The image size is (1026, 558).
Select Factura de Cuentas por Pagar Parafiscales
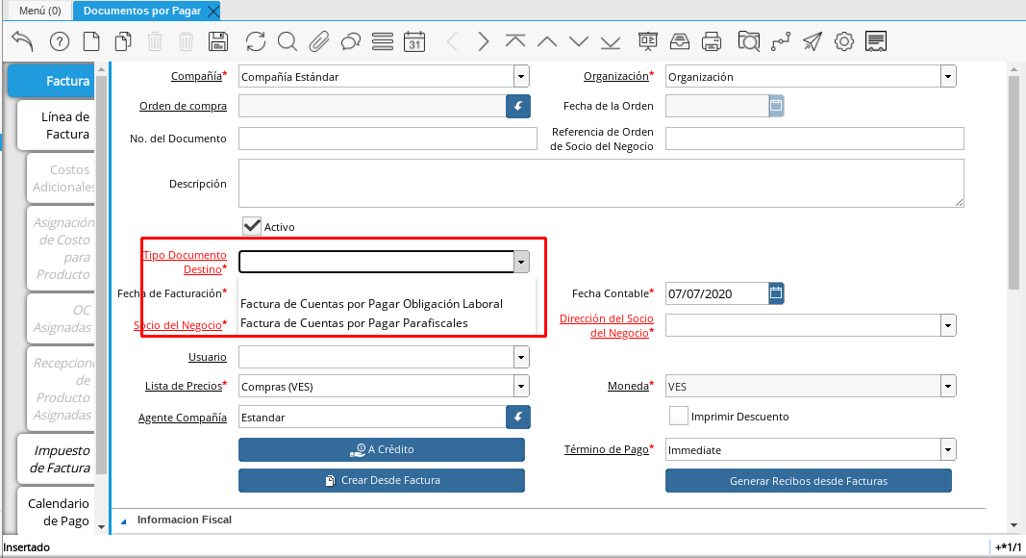[x=354, y=323]
